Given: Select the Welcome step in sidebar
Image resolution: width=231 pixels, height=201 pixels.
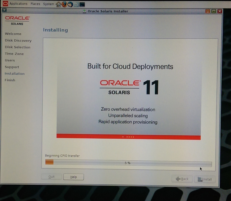Looking at the screenshot, I should coord(13,34).
